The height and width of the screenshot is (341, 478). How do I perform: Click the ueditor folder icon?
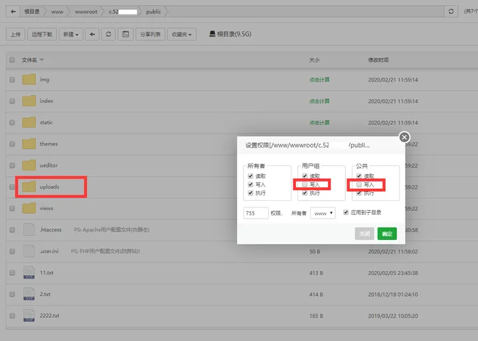tap(29, 165)
